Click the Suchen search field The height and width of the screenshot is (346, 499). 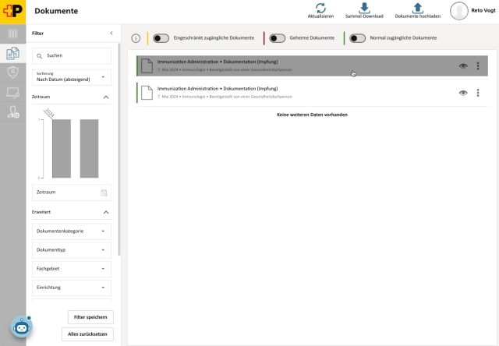(x=72, y=55)
